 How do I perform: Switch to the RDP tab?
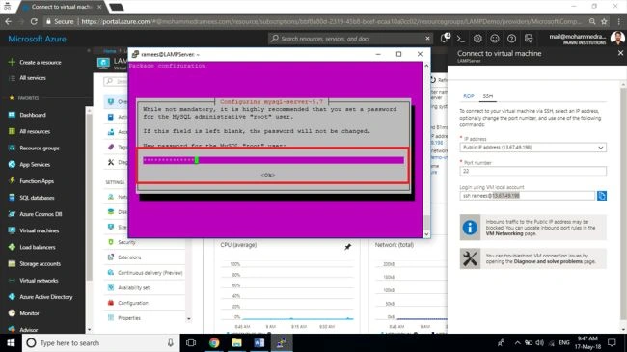tap(468, 96)
